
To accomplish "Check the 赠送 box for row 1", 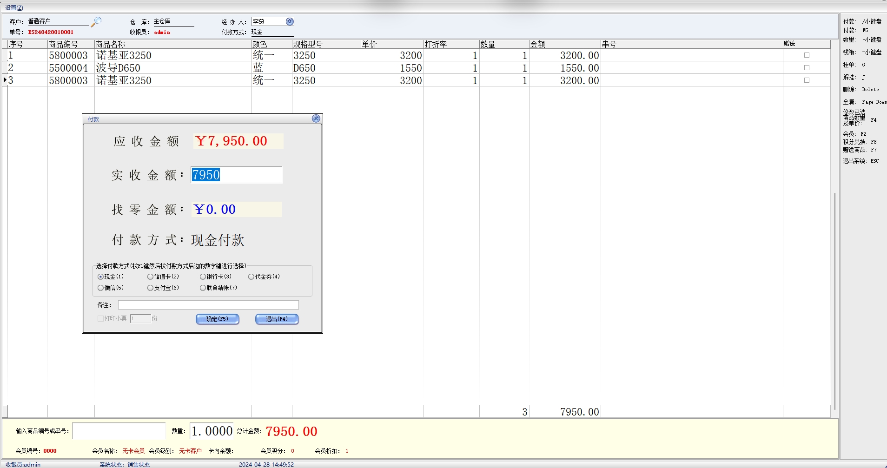I will coord(807,55).
